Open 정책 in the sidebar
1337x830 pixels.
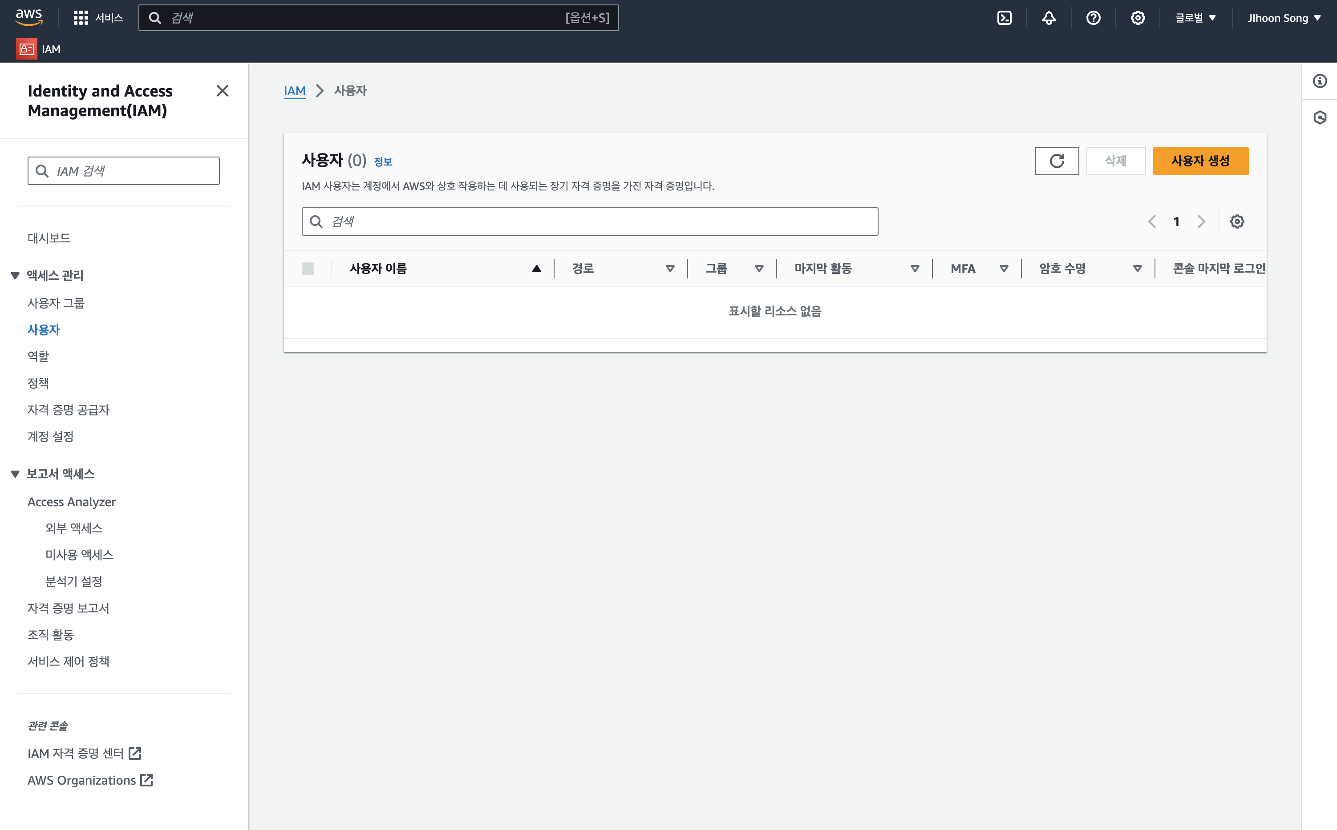pyautogui.click(x=38, y=383)
